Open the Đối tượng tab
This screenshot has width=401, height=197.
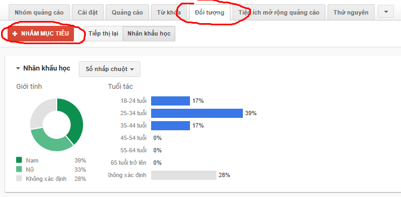point(209,12)
